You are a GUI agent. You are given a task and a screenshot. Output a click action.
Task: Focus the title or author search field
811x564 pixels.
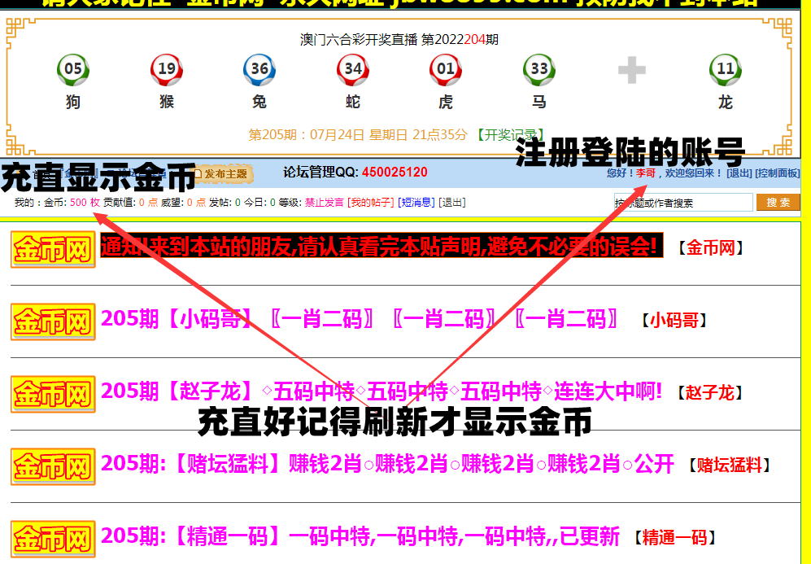(x=683, y=203)
